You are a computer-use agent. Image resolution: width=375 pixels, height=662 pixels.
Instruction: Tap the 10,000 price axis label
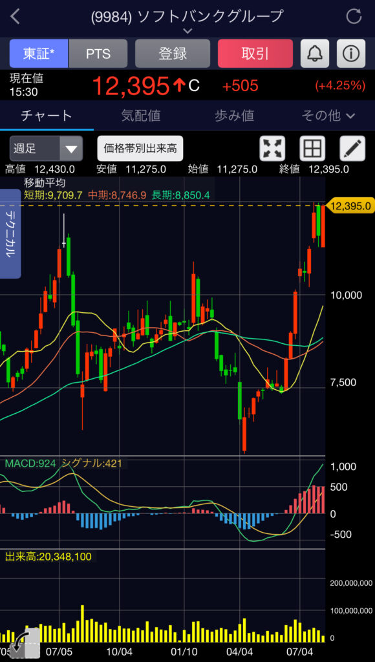coord(346,295)
